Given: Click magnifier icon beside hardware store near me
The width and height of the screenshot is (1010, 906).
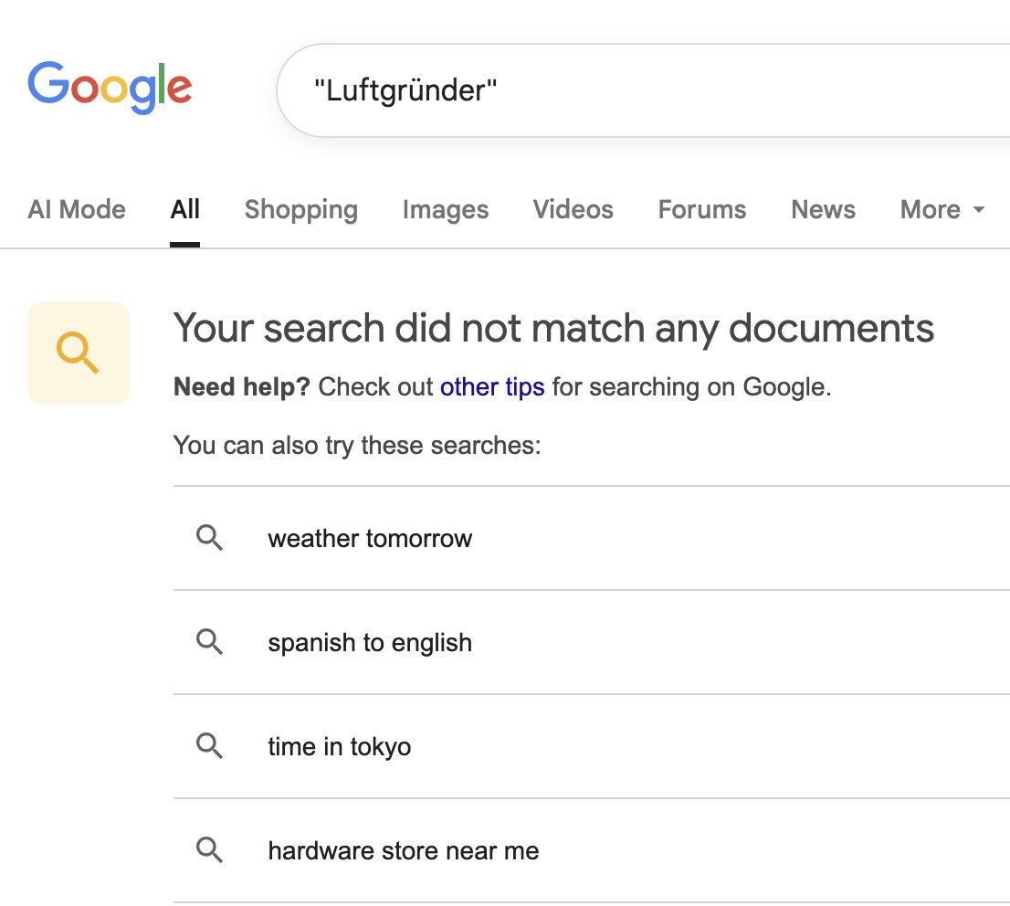Looking at the screenshot, I should (210, 850).
